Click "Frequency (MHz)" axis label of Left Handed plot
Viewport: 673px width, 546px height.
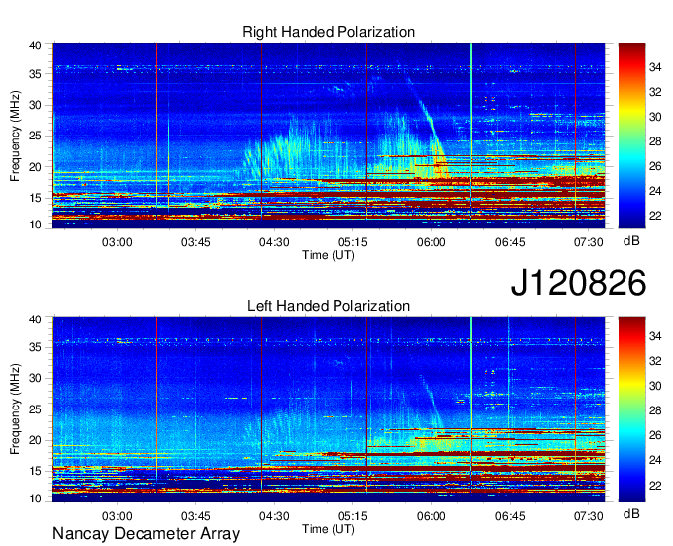[x=15, y=409]
